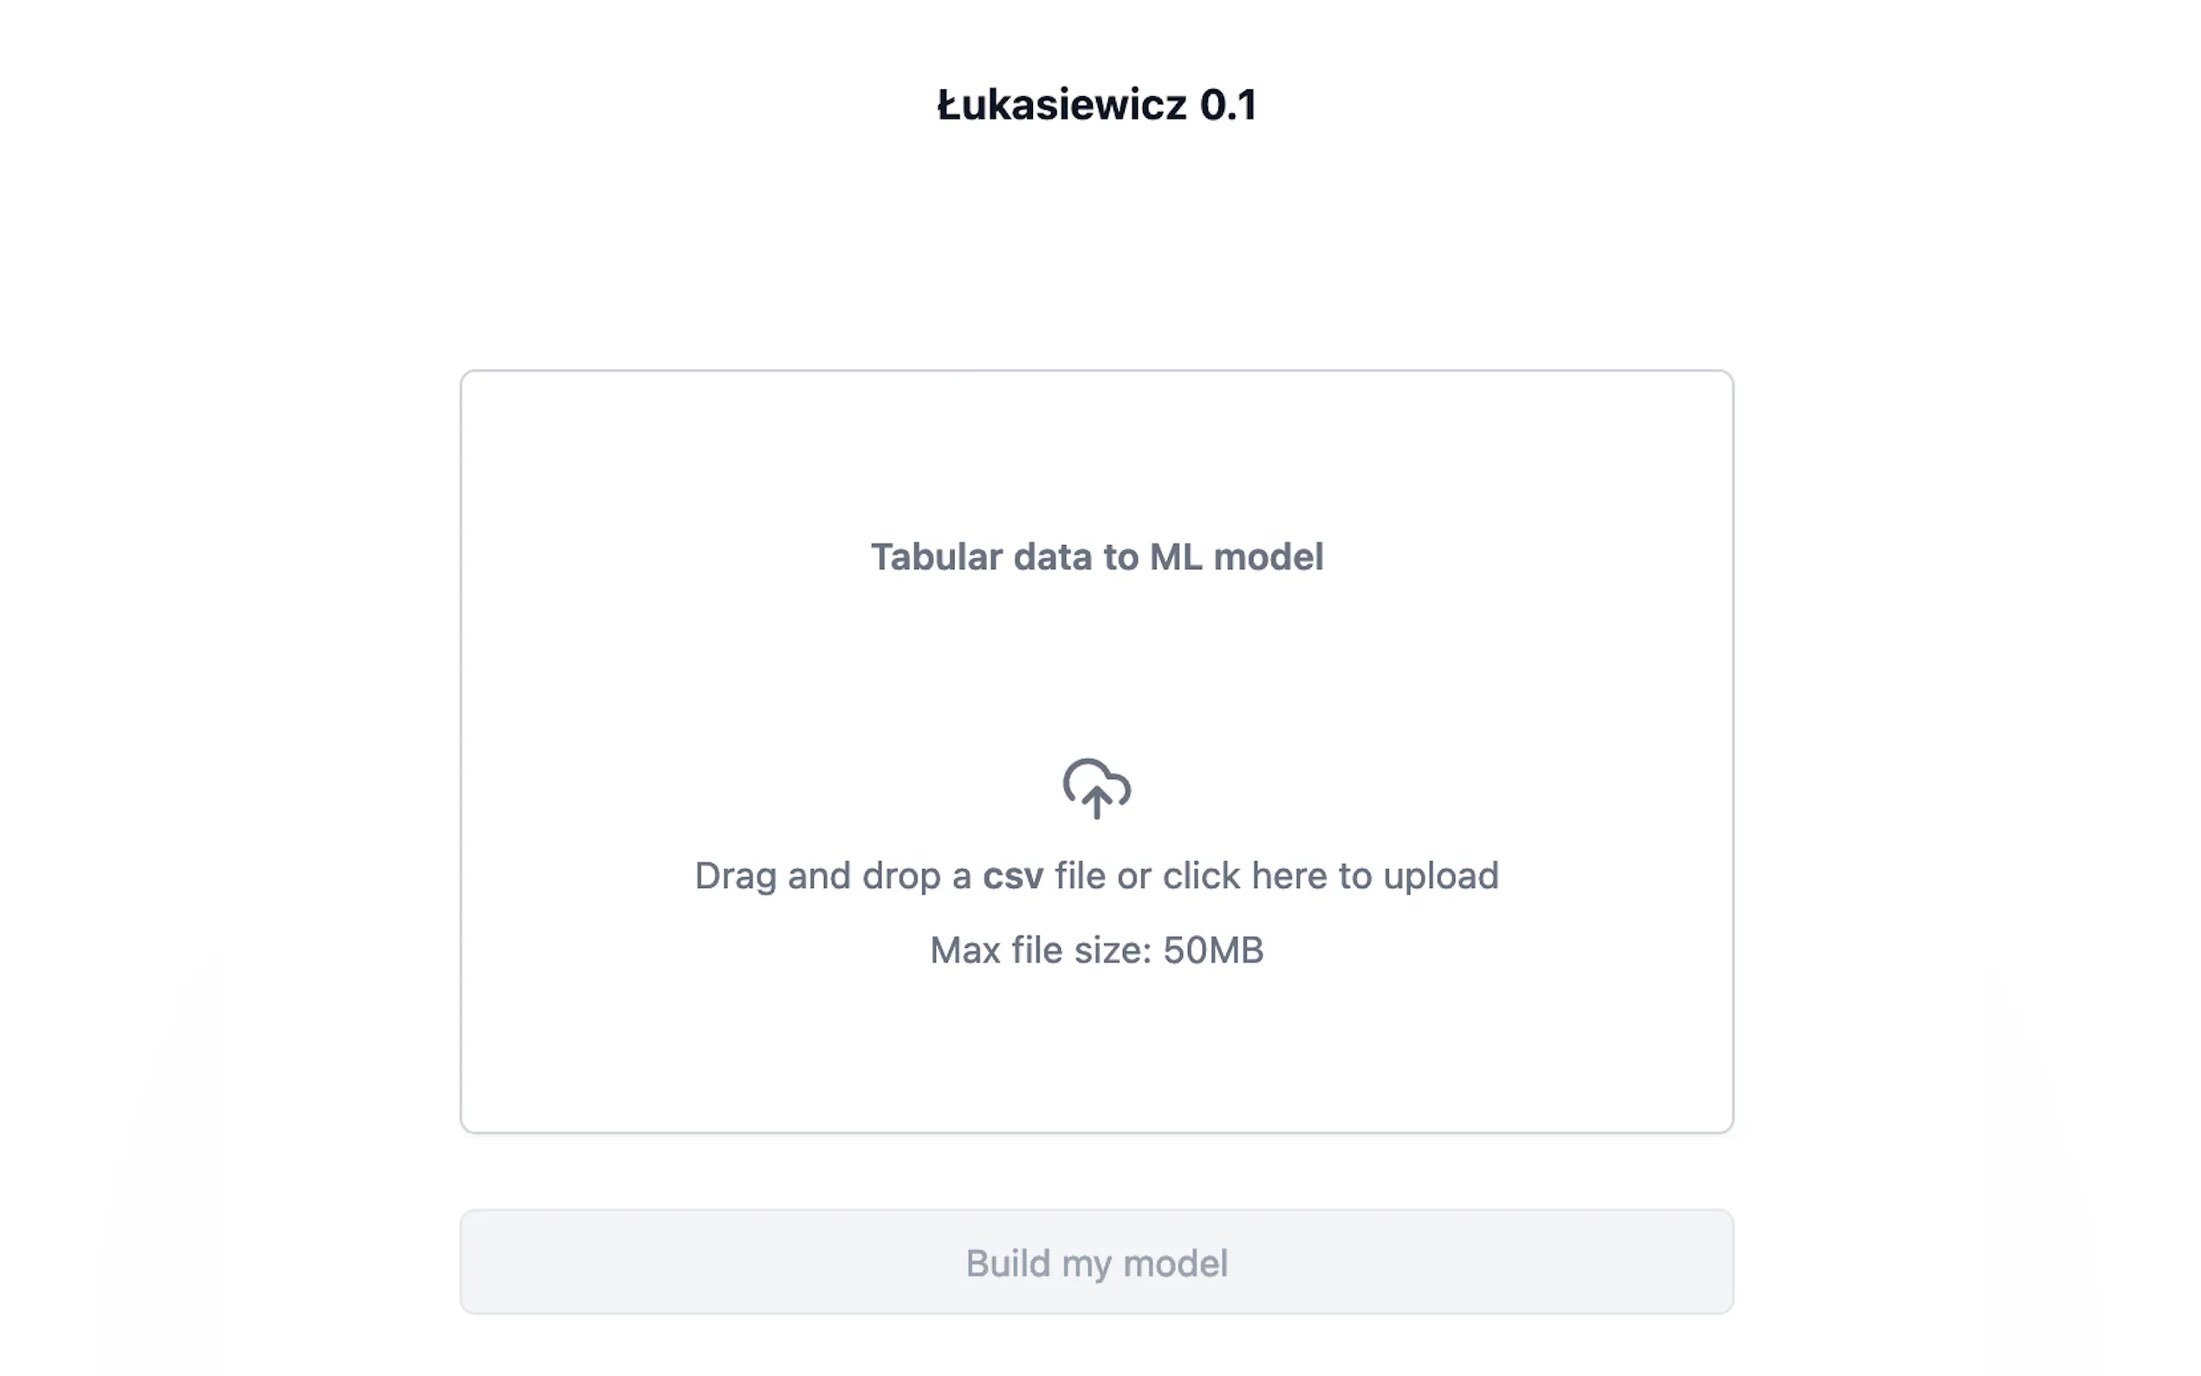Click the word "Drag" in the upload prompt

735,876
